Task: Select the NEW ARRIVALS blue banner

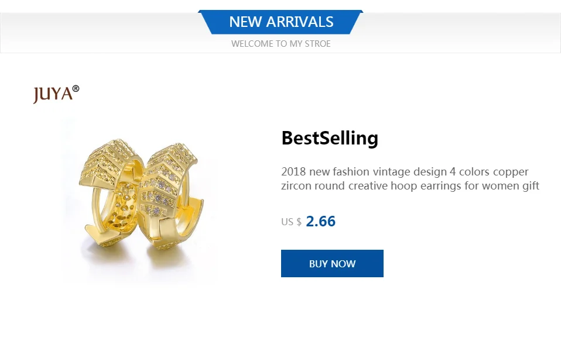Action: [x=281, y=22]
